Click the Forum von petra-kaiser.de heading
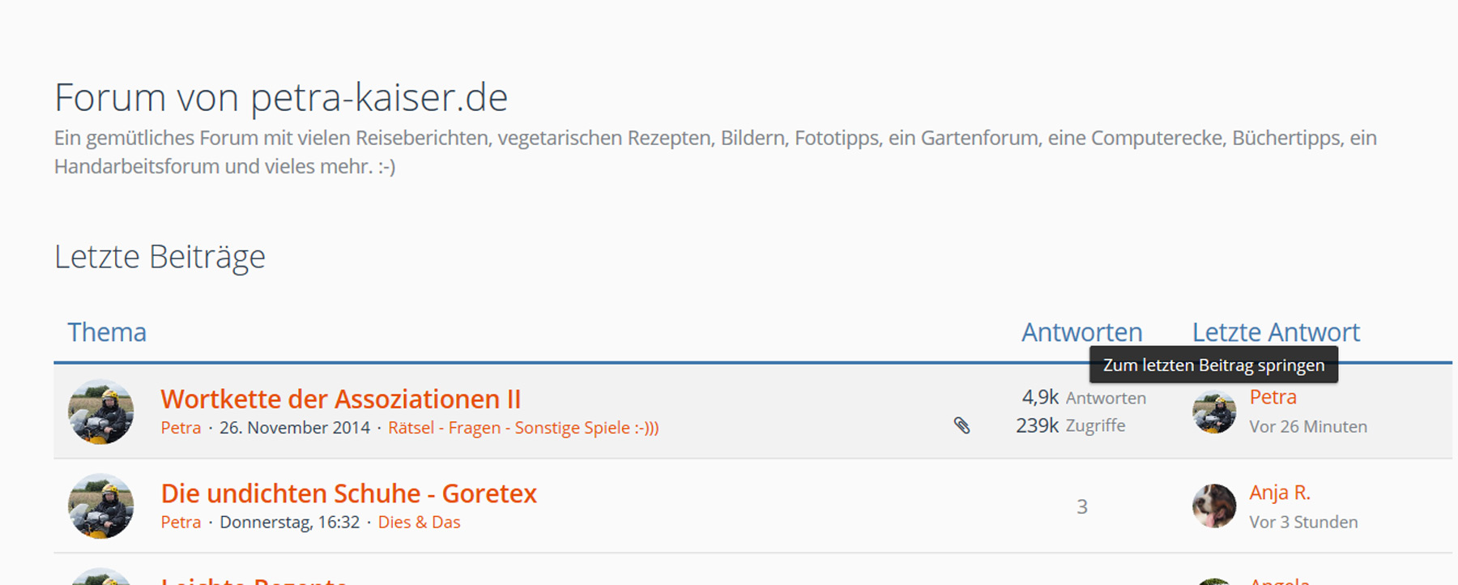This screenshot has height=585, width=1458. (281, 98)
